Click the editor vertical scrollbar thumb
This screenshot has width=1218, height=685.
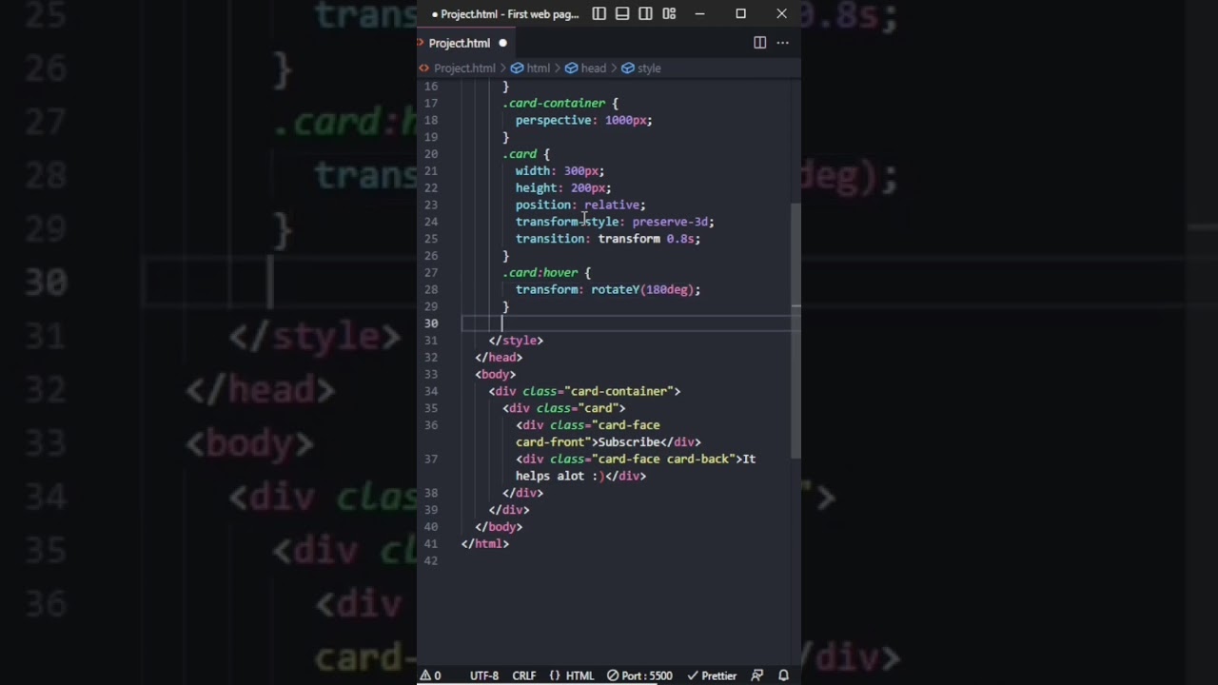[x=796, y=330]
